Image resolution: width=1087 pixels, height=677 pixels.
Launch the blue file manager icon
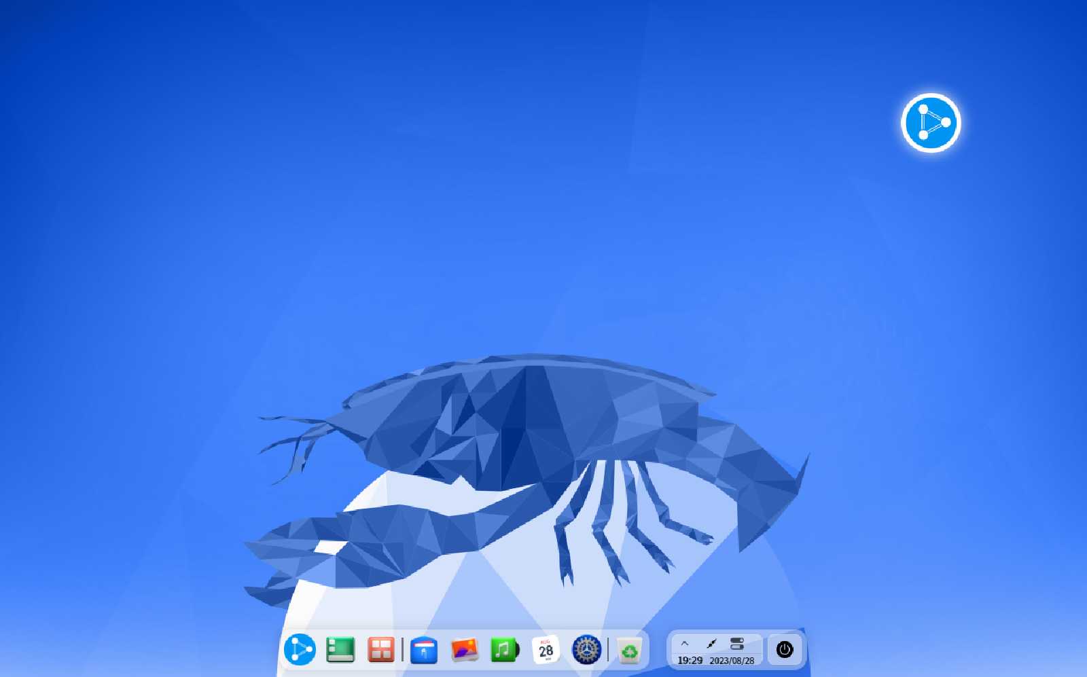(424, 651)
